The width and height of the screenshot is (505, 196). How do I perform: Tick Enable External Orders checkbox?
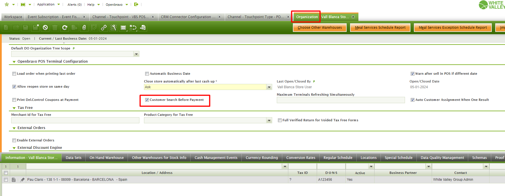(x=14, y=140)
